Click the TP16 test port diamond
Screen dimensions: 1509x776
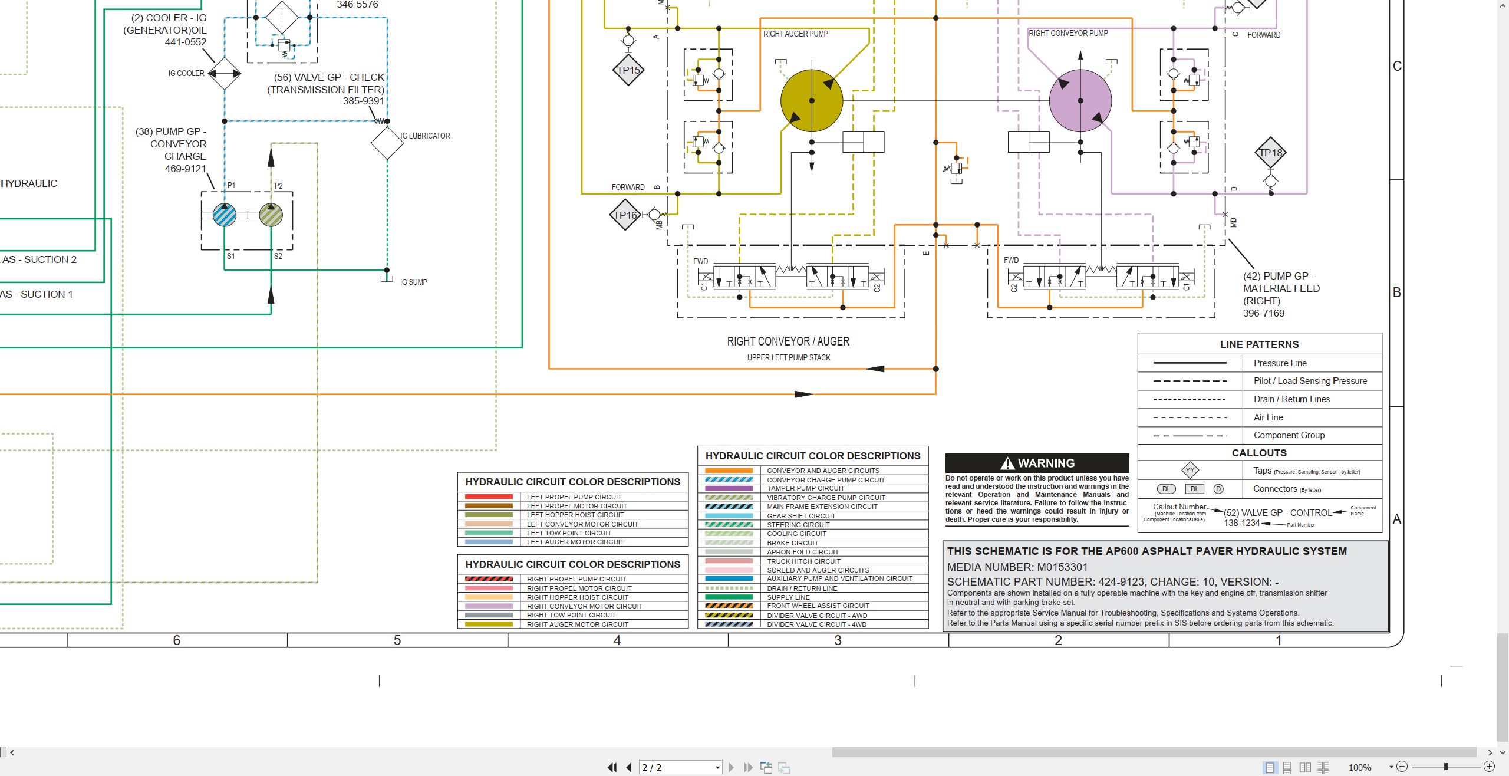pos(625,215)
